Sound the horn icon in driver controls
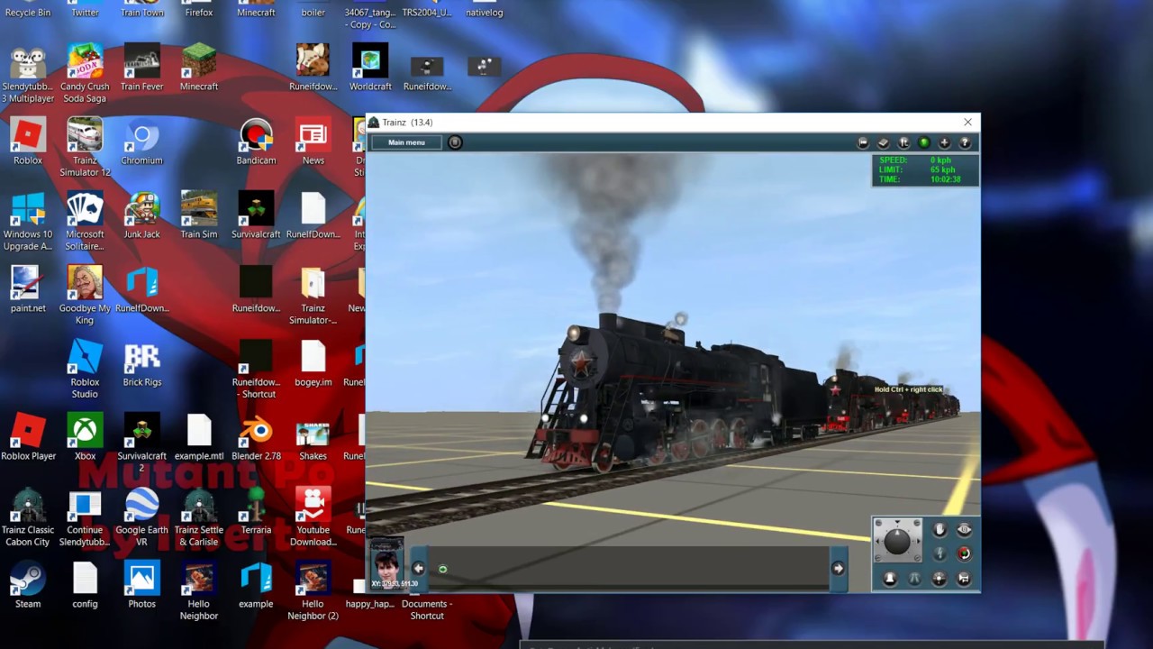This screenshot has height=649, width=1153. coord(964,579)
